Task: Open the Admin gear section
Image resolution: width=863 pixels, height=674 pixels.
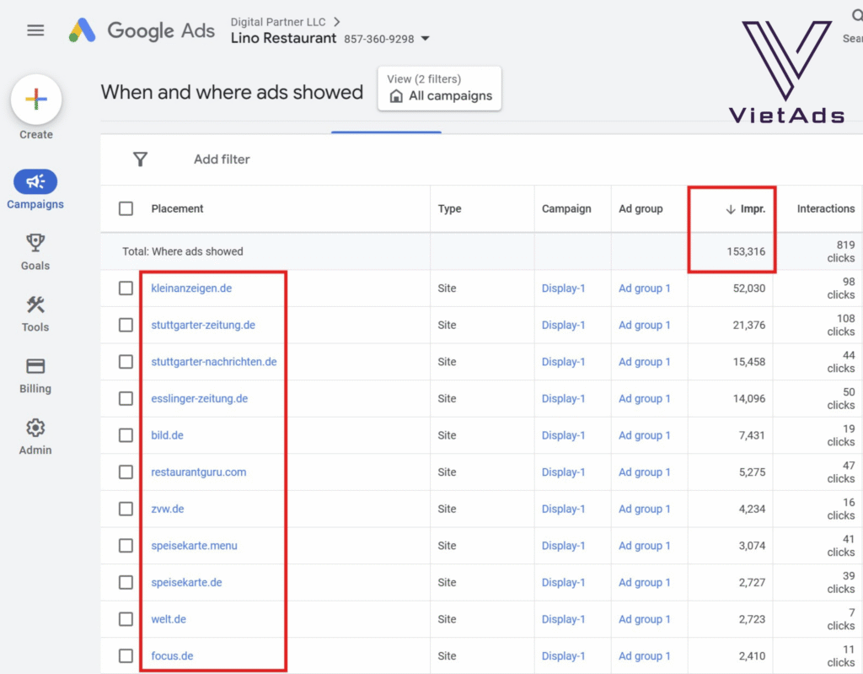Action: (x=35, y=436)
